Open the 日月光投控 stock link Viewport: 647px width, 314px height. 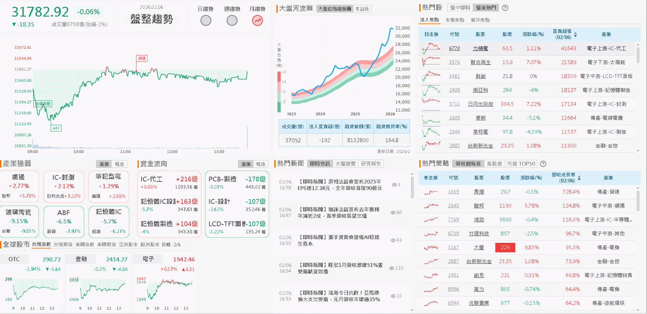pyautogui.click(x=481, y=104)
